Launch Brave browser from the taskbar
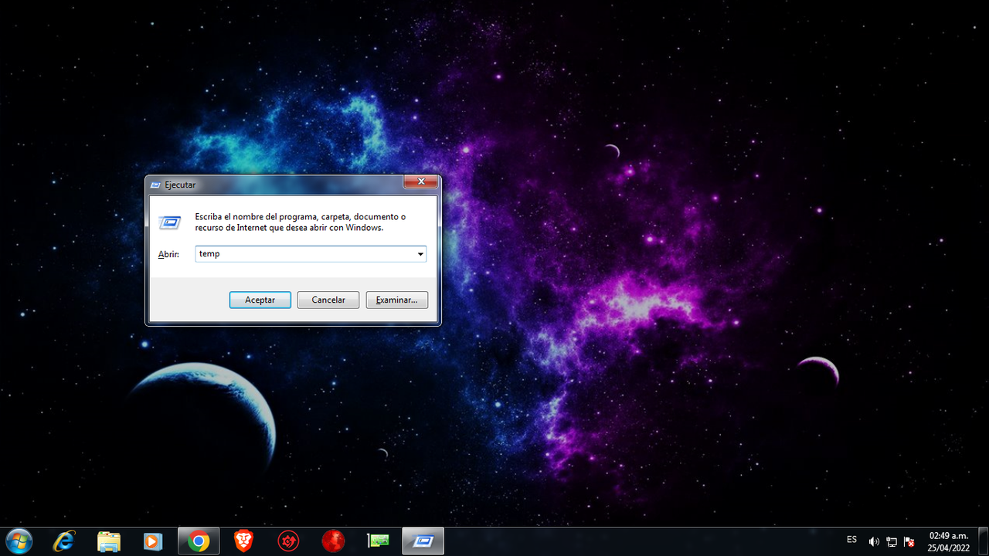 click(243, 541)
